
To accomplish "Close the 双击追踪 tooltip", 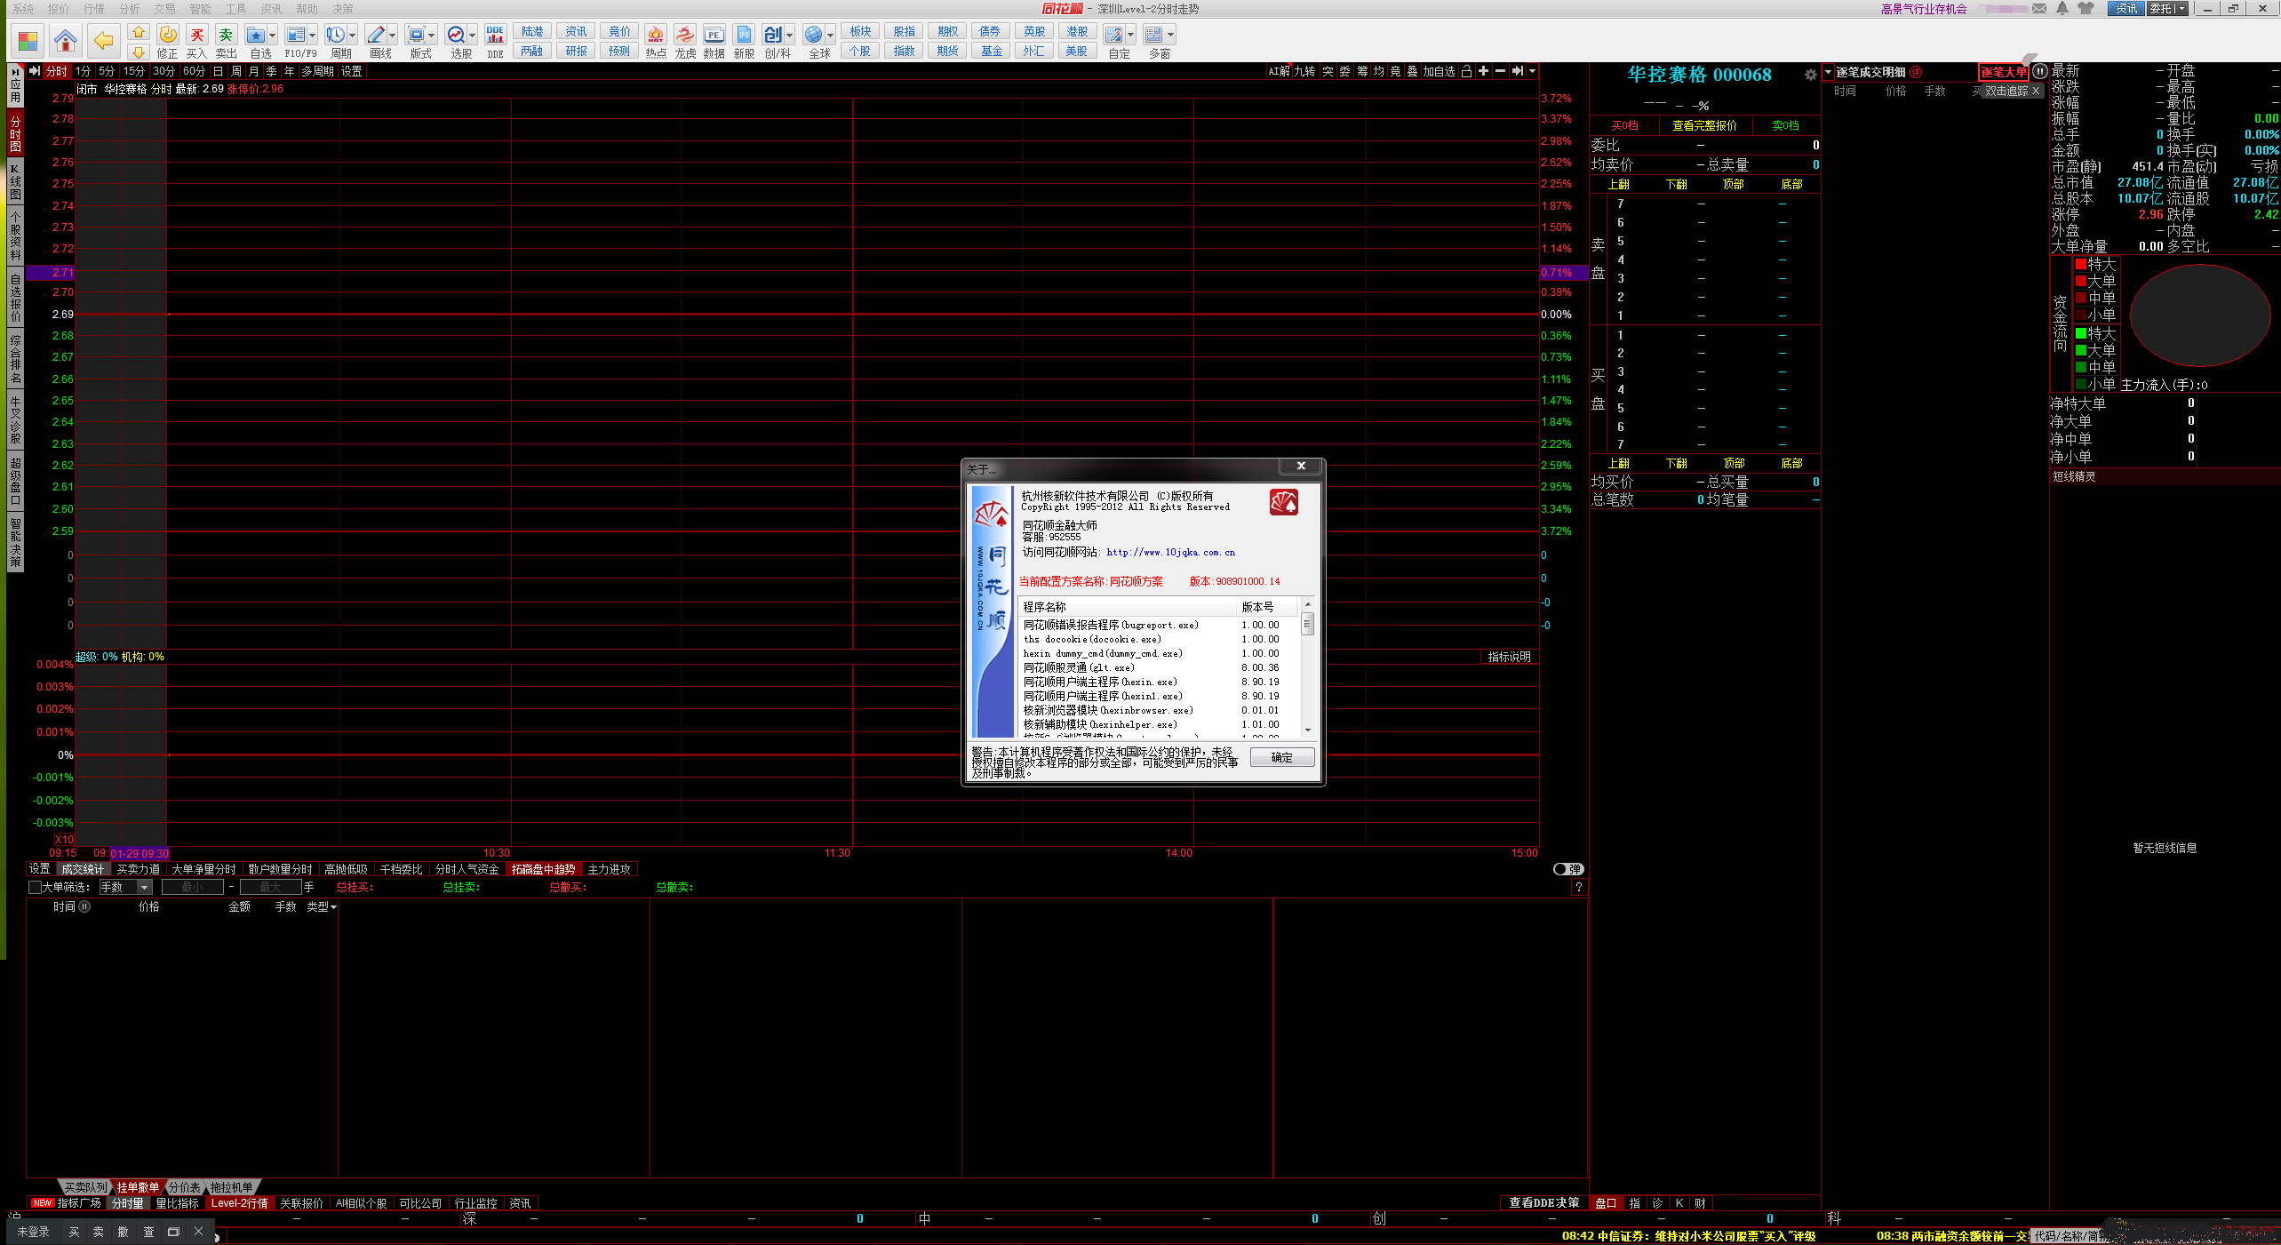I will (x=2036, y=91).
